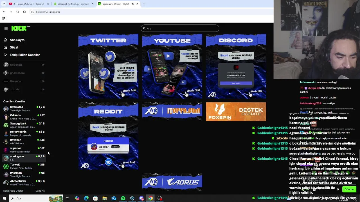Open Takip Edilen Kanallar

22,55
